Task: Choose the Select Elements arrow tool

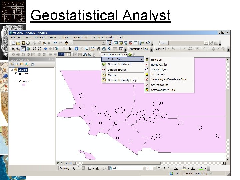Action: pyautogui.click(x=70, y=49)
